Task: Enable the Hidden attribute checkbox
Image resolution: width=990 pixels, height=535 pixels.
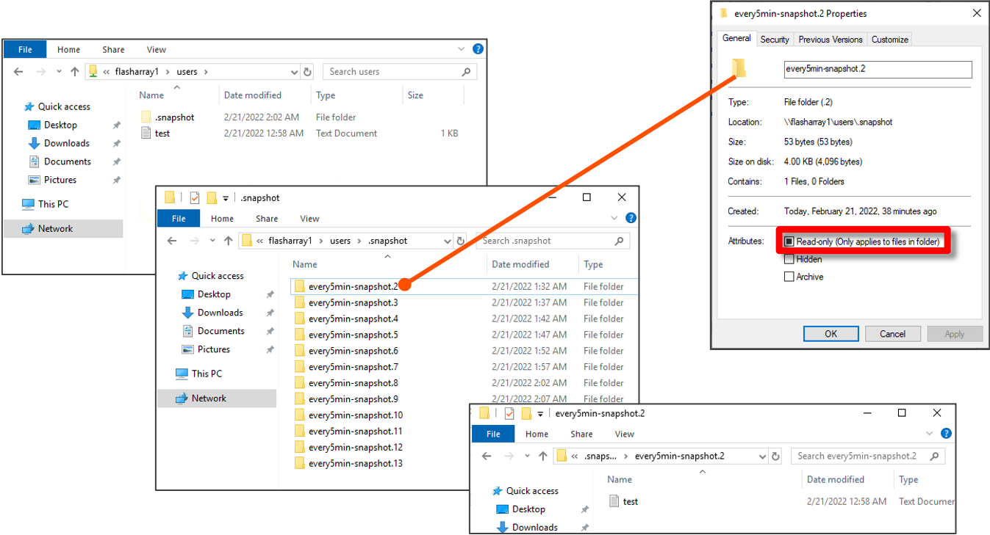Action: pos(789,259)
